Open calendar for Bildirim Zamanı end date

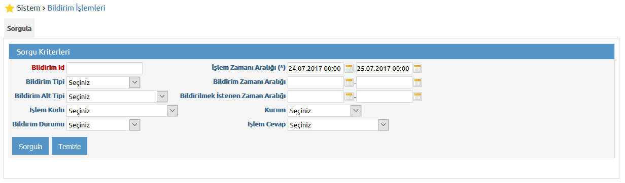pos(418,82)
